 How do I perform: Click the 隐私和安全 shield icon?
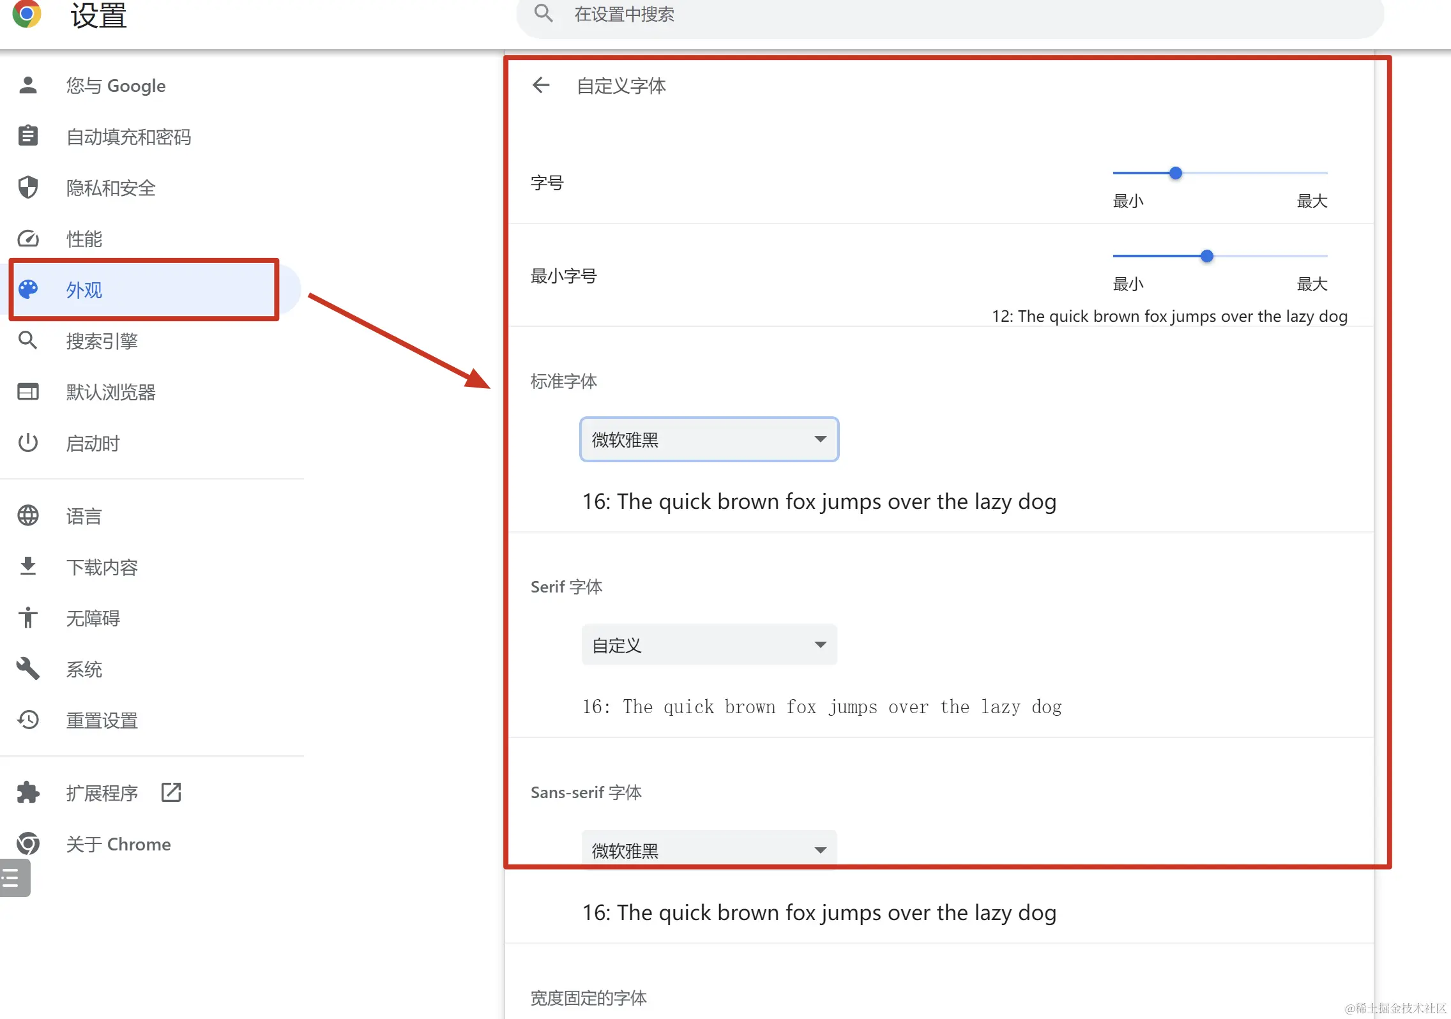[x=28, y=187]
